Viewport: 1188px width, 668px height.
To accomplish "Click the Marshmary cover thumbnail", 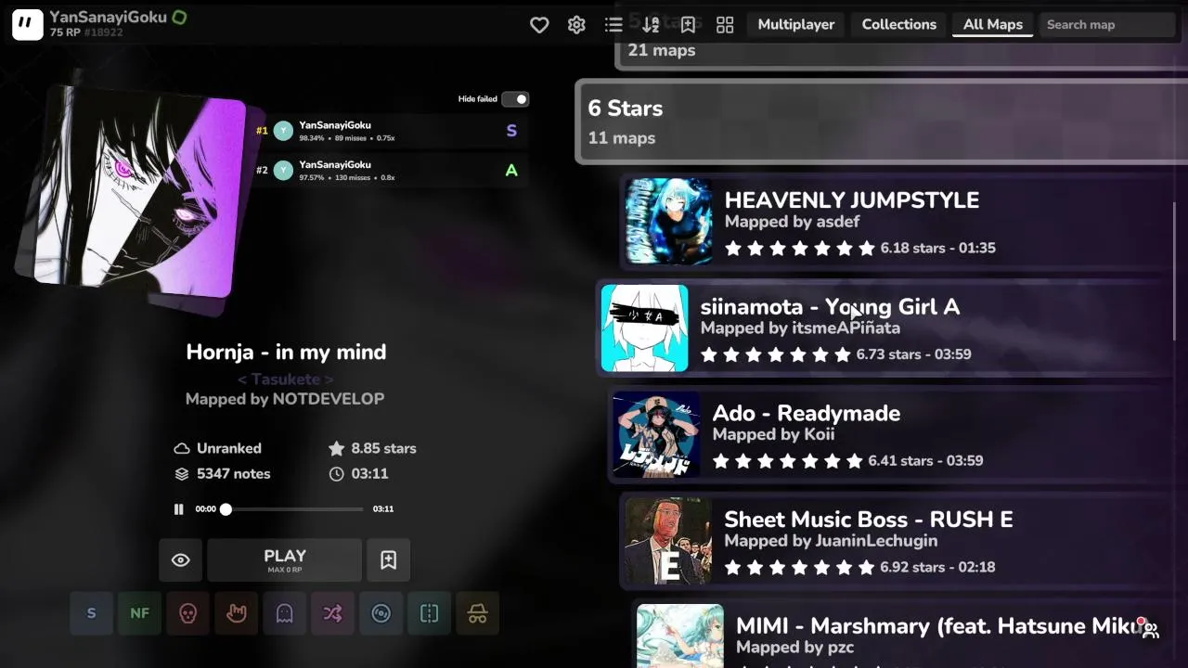I will pyautogui.click(x=680, y=636).
